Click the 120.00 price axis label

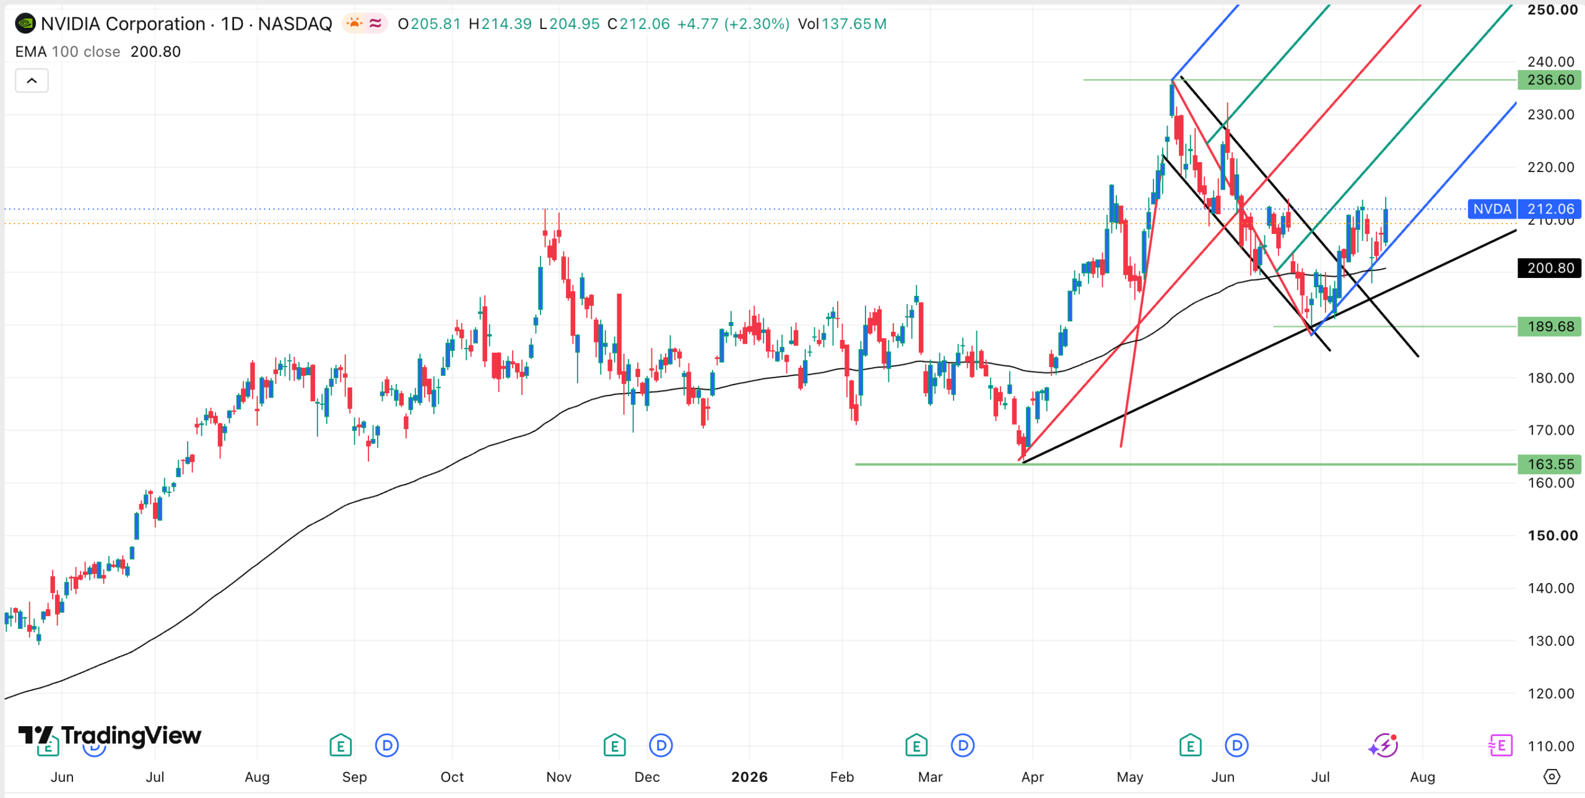(1550, 693)
